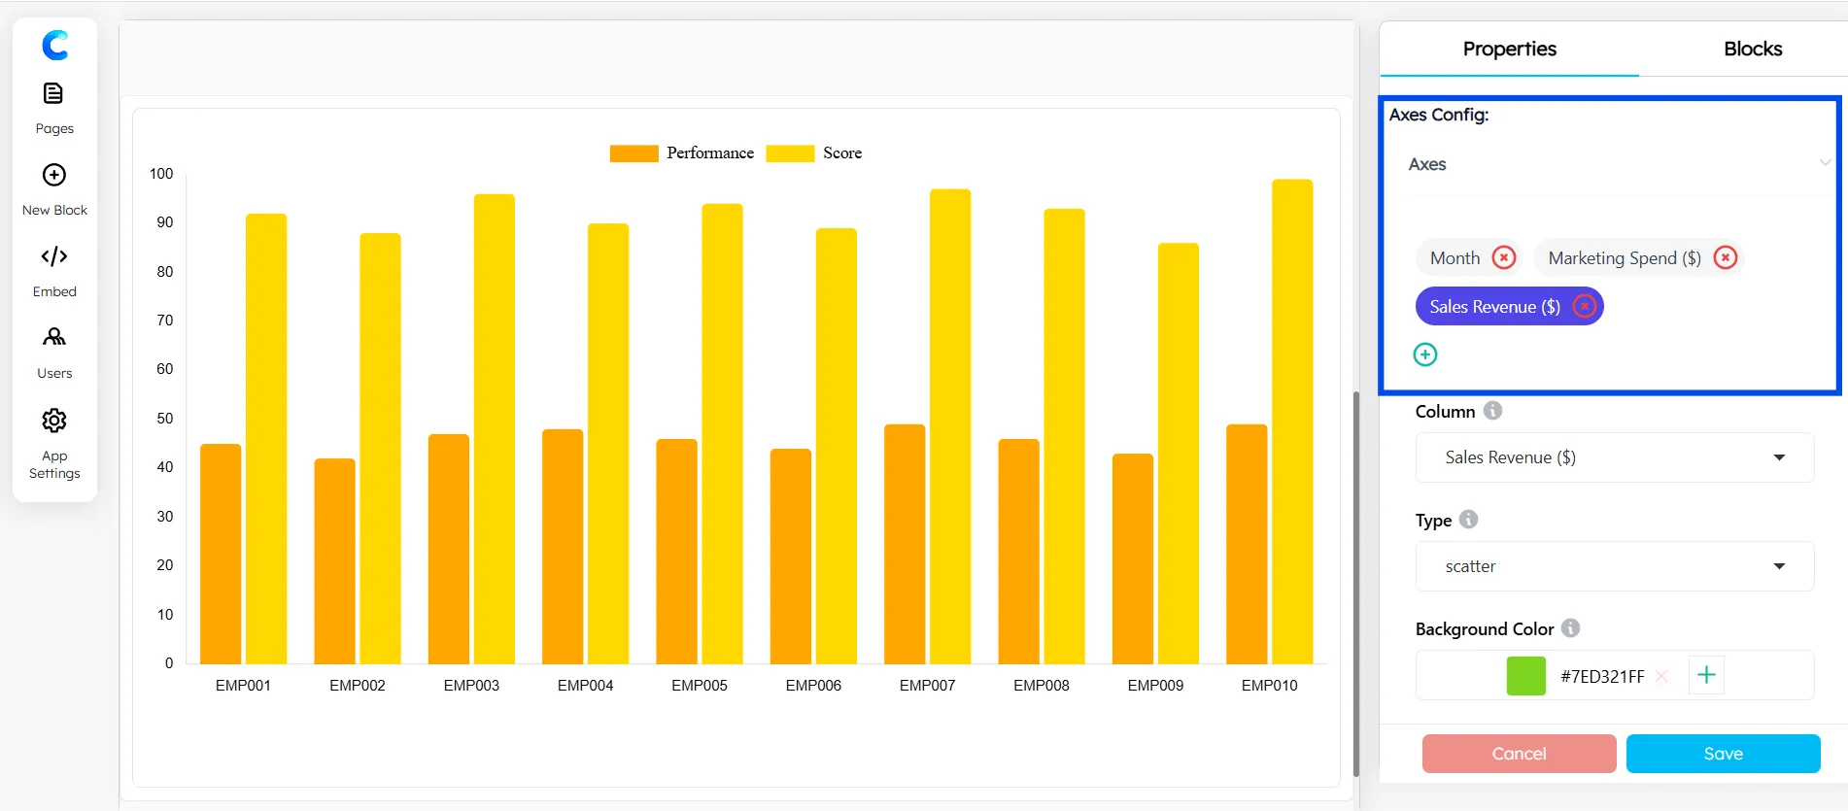Switch to the Properties tab
The width and height of the screenshot is (1848, 811).
1509,49
